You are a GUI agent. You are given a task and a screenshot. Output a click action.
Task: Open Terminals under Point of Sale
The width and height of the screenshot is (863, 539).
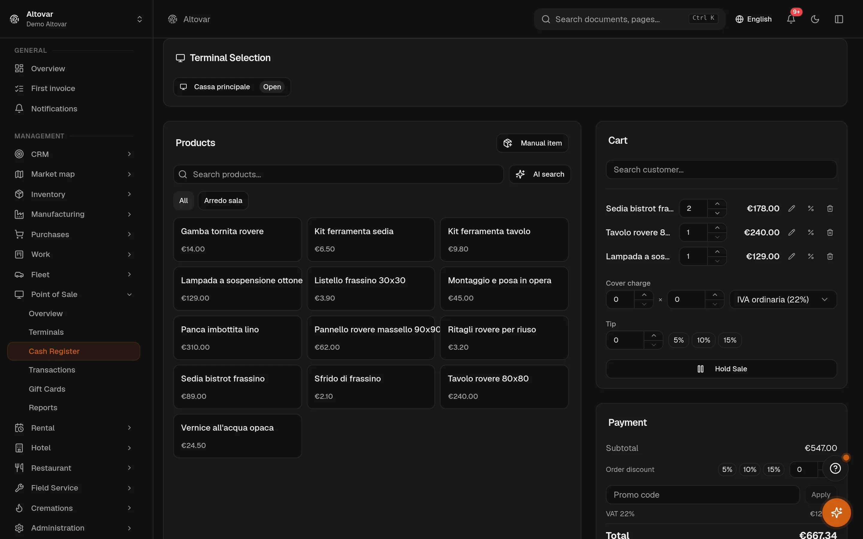coord(46,332)
